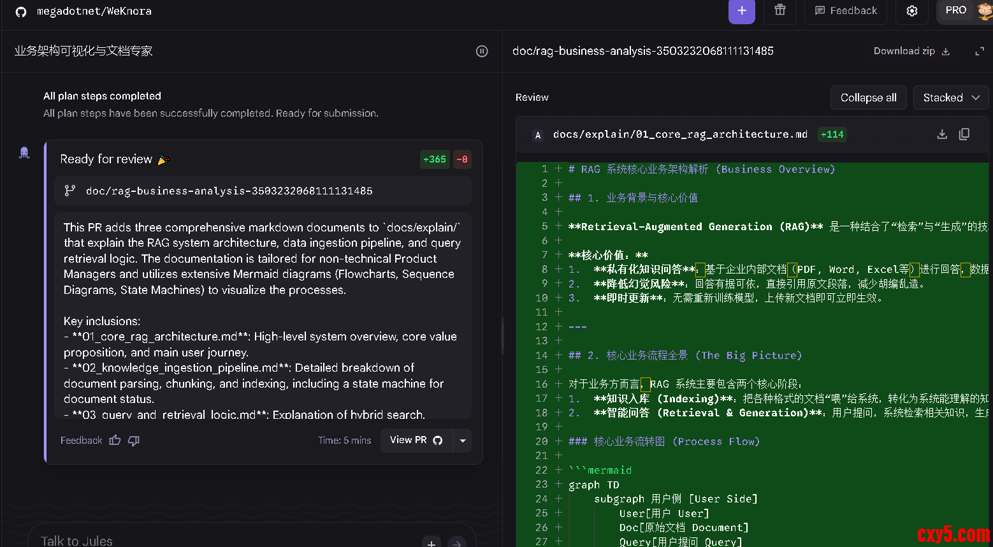Click the PRO account badge

(956, 10)
